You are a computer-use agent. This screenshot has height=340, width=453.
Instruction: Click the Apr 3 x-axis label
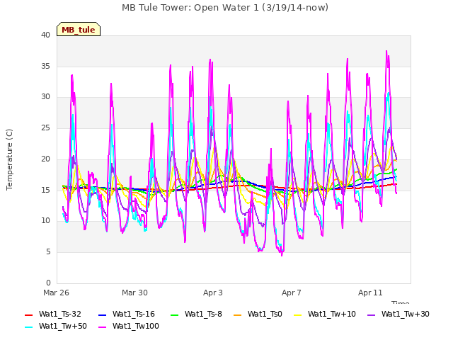tap(213, 293)
